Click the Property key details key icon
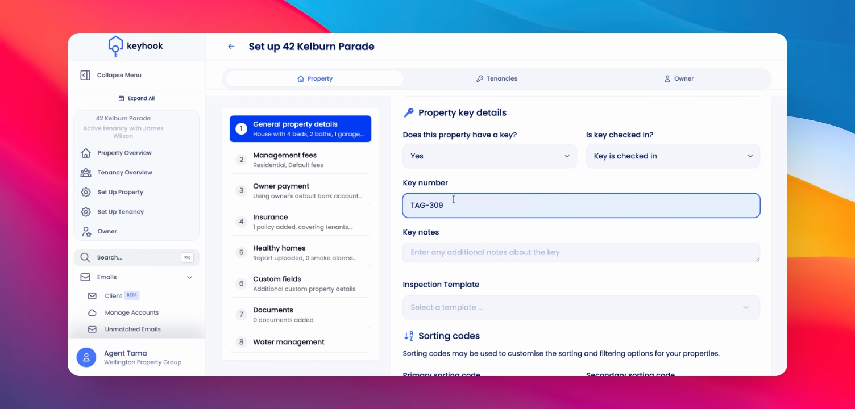This screenshot has width=855, height=409. (x=409, y=112)
